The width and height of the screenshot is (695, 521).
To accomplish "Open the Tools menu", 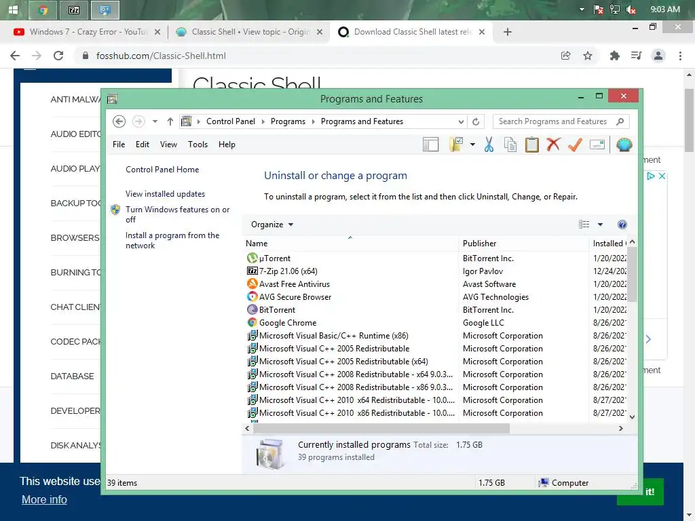I will [x=198, y=144].
